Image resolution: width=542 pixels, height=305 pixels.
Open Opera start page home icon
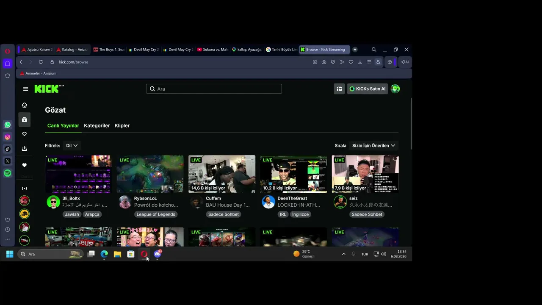[8, 64]
